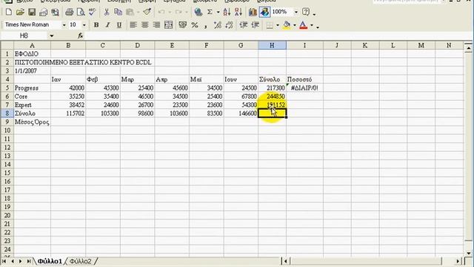Select column header H
Image resolution: width=474 pixels, height=267 pixels.
pyautogui.click(x=272, y=45)
